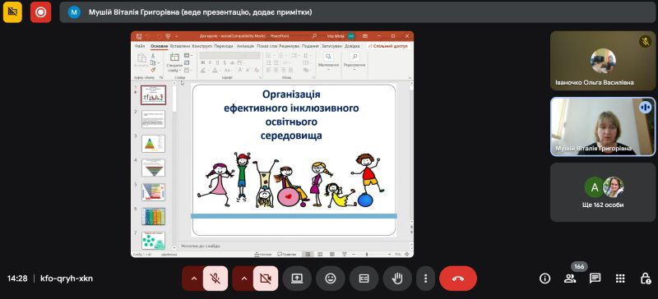Open the in-call chat panel
This screenshot has width=658, height=299.
pyautogui.click(x=595, y=278)
